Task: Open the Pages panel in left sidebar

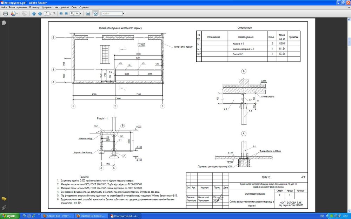Action: point(4,23)
